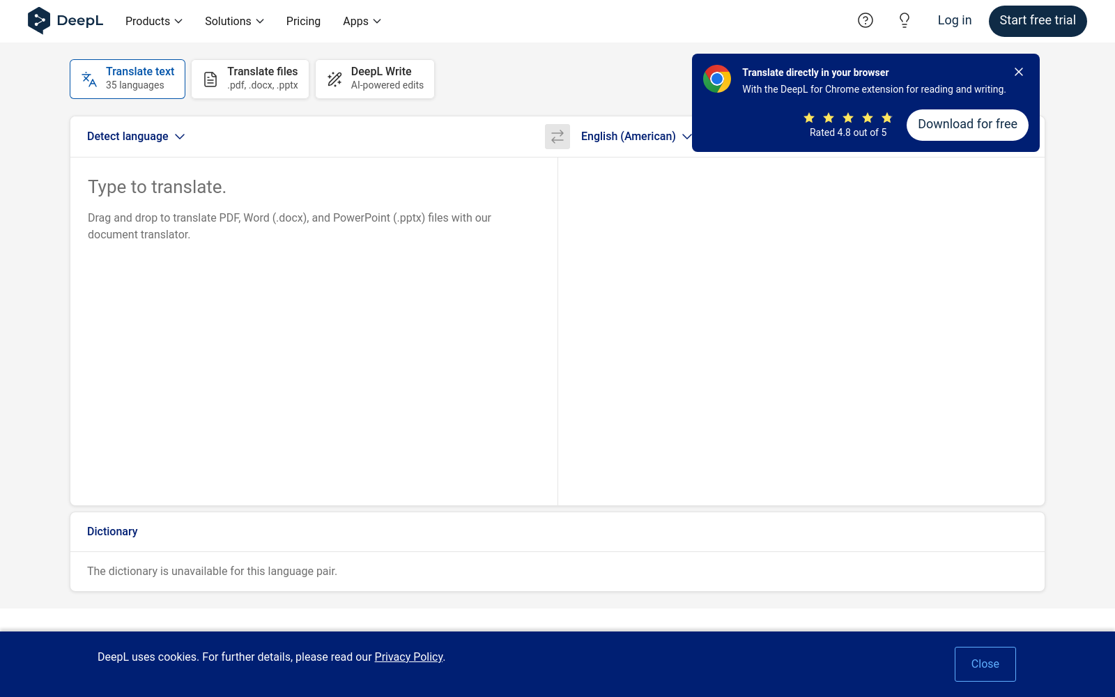Open Detect language source selector
Viewport: 1115px width, 697px height.
click(136, 137)
